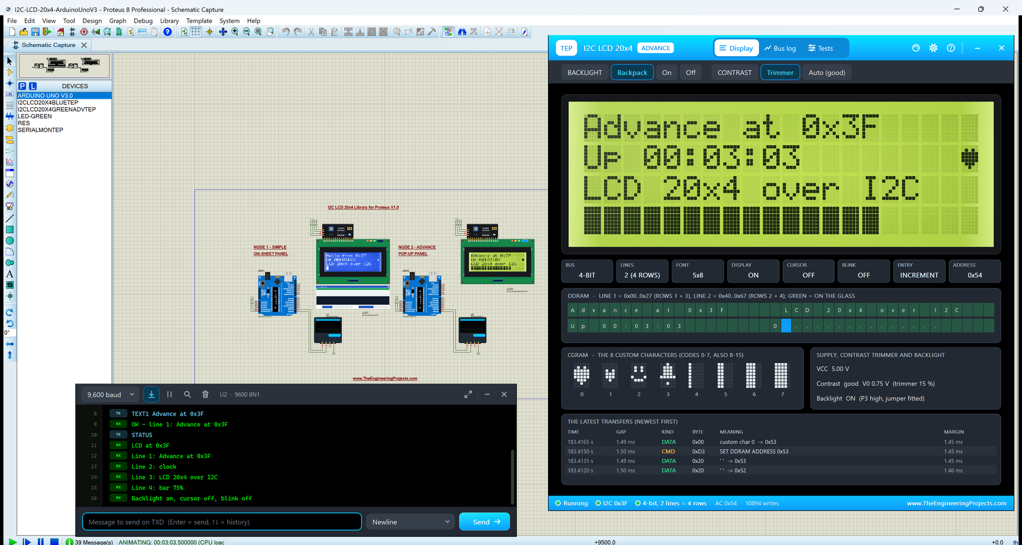Click the TXD message input field
The height and width of the screenshot is (545, 1022).
[x=222, y=522]
